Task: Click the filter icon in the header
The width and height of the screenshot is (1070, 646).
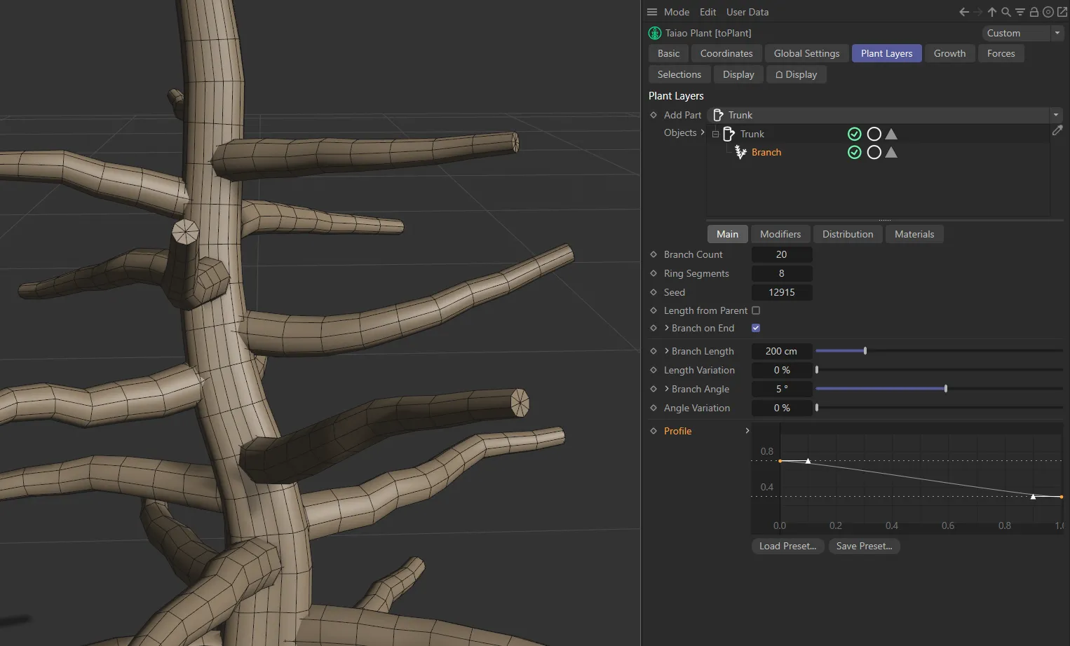Action: (x=1020, y=12)
